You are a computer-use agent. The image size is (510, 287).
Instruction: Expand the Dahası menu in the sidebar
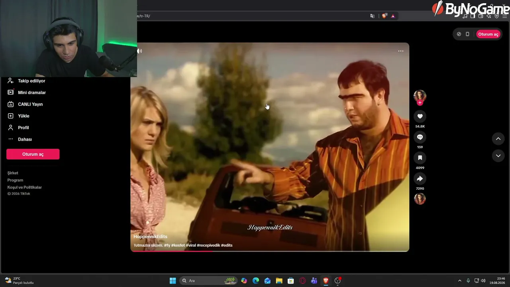[x=20, y=139]
